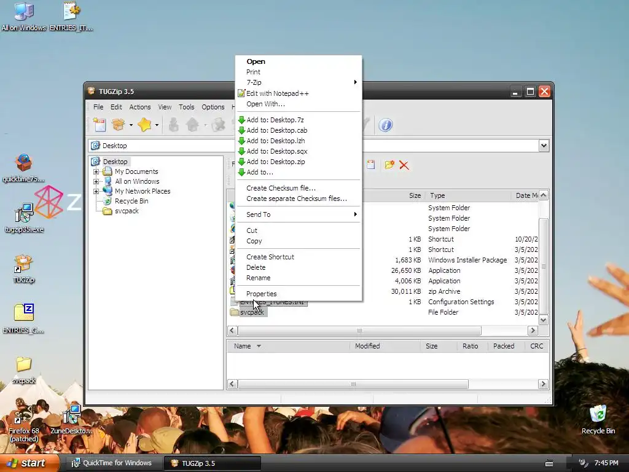Expand All on Windows tree node
Viewport: 629px width, 472px height.
point(96,181)
